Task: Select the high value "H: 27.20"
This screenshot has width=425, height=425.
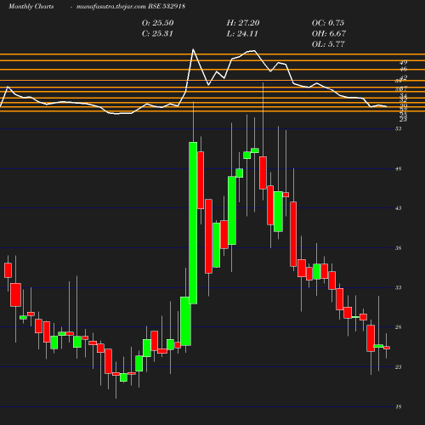Action: tap(243, 23)
